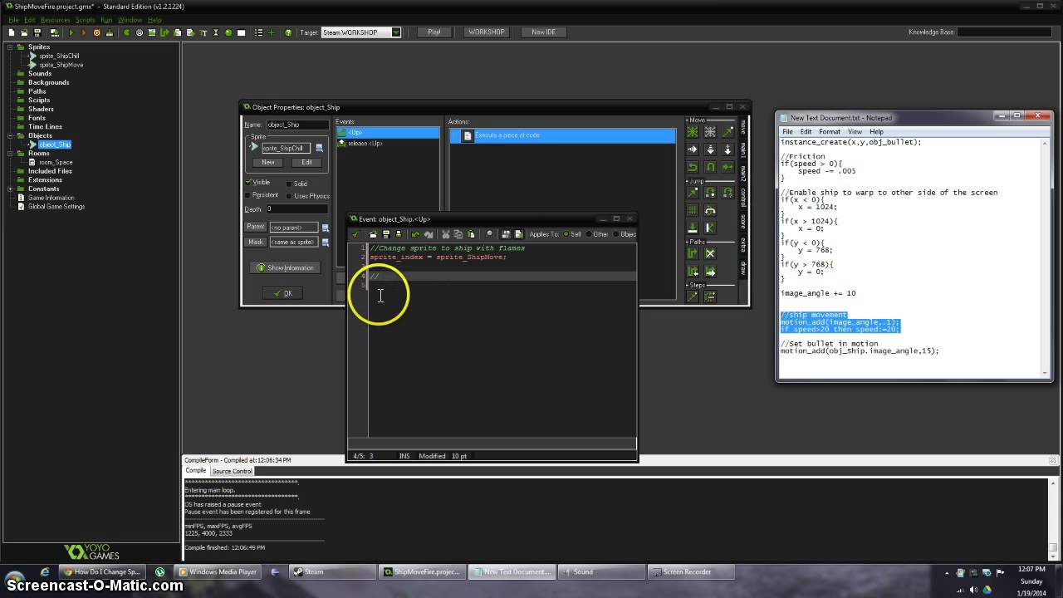Choose the Move Free action icon
This screenshot has width=1063, height=598.
tap(710, 131)
